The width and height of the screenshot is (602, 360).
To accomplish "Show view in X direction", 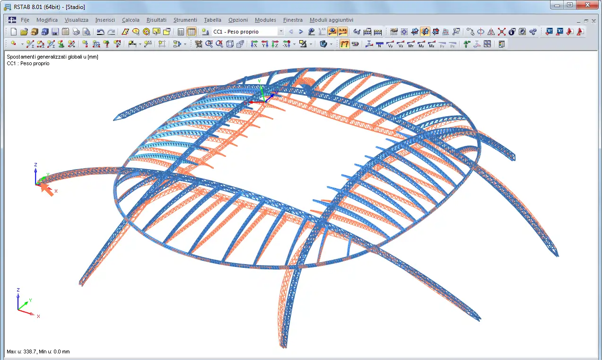I will pos(254,44).
